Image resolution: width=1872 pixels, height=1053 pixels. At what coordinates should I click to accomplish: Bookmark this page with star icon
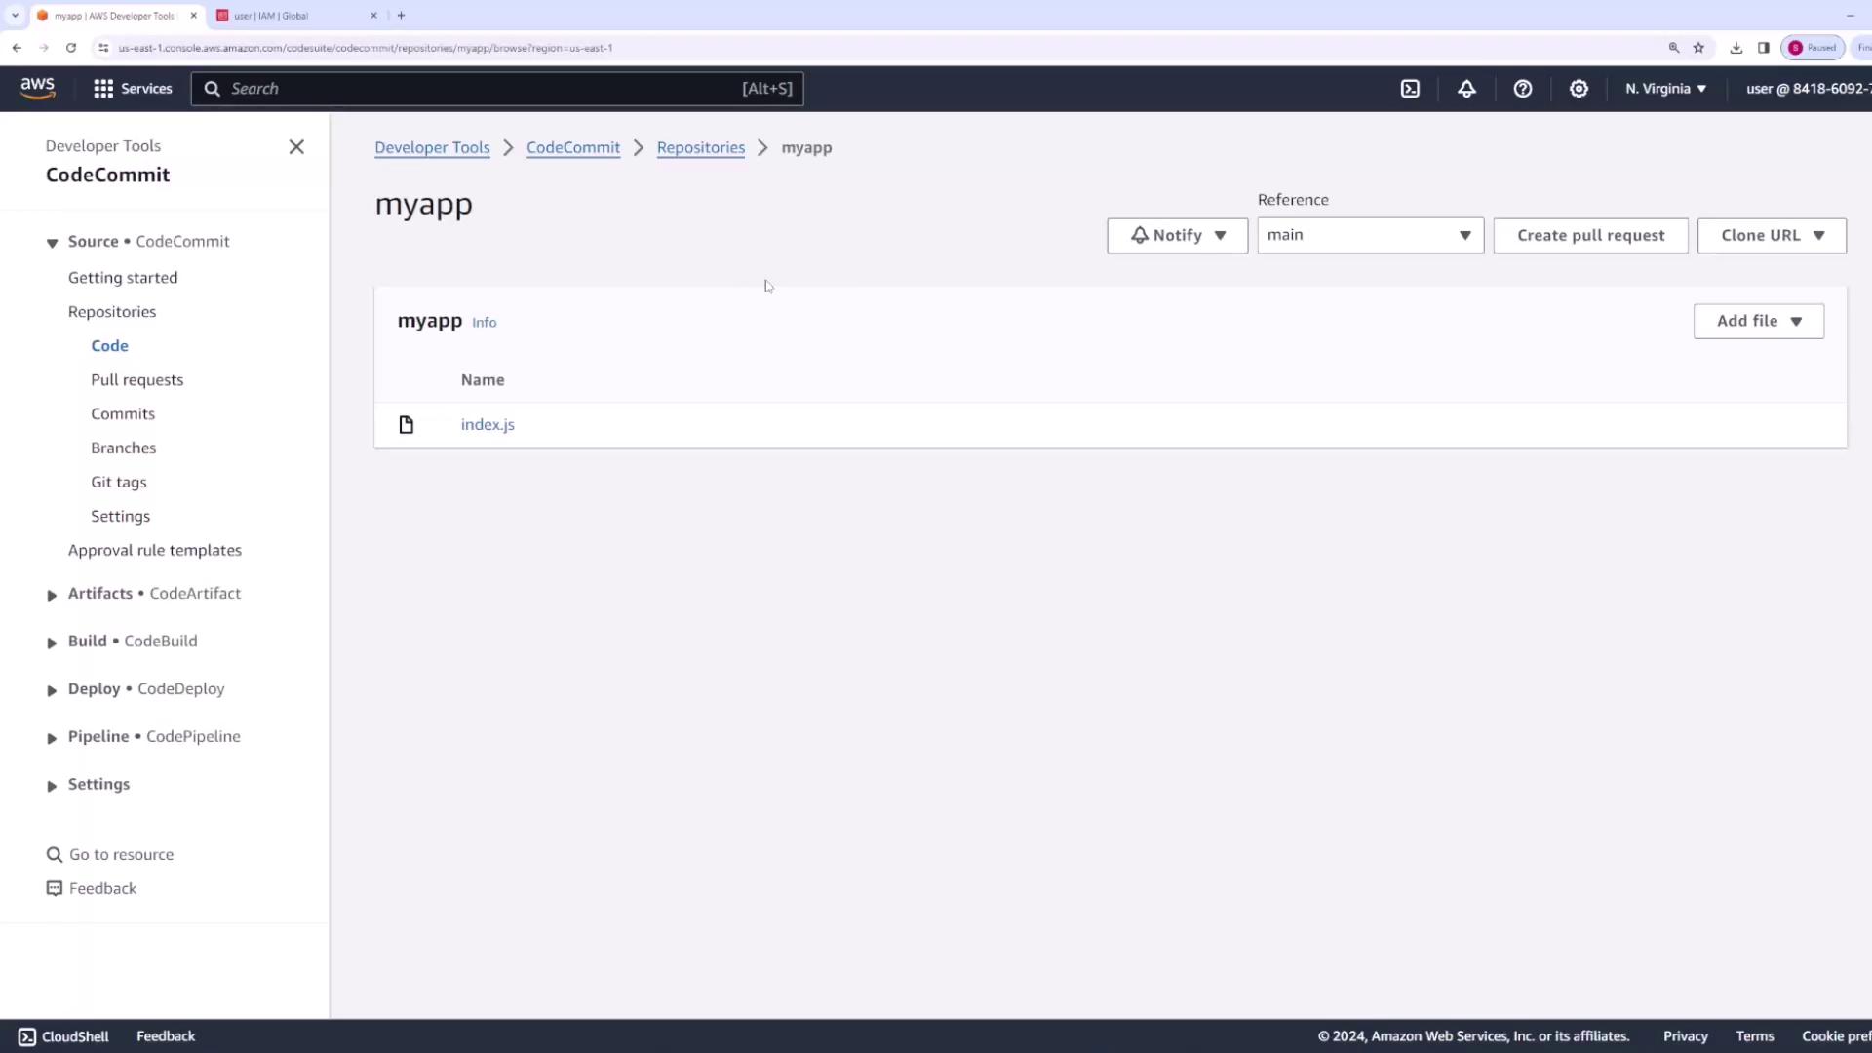tap(1698, 48)
